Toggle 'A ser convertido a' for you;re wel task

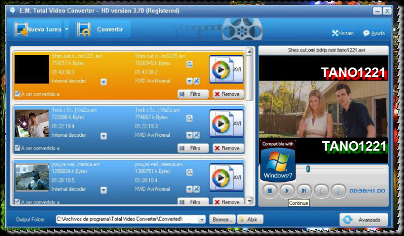[17, 201]
